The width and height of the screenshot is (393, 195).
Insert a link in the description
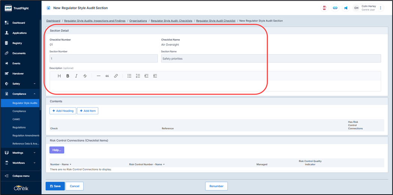116,76
